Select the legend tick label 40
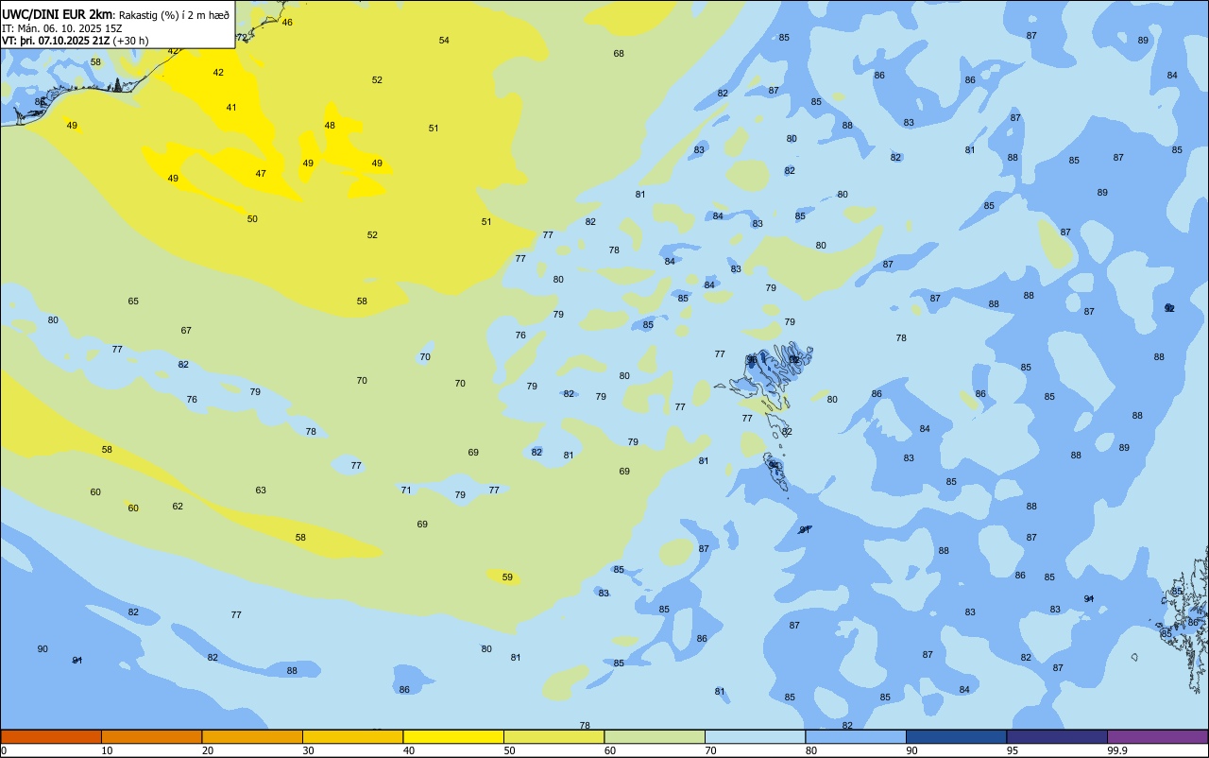 pyautogui.click(x=409, y=750)
